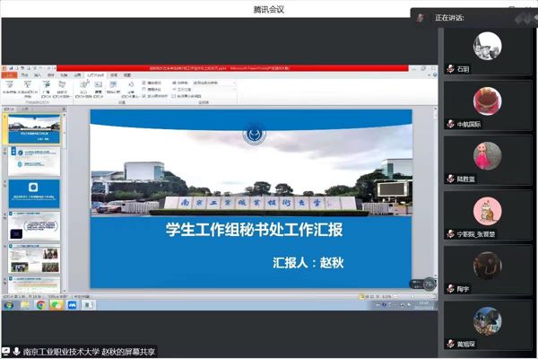Toggle the third checkbox in ribbon settings
The height and width of the screenshot is (359, 538).
144,95
